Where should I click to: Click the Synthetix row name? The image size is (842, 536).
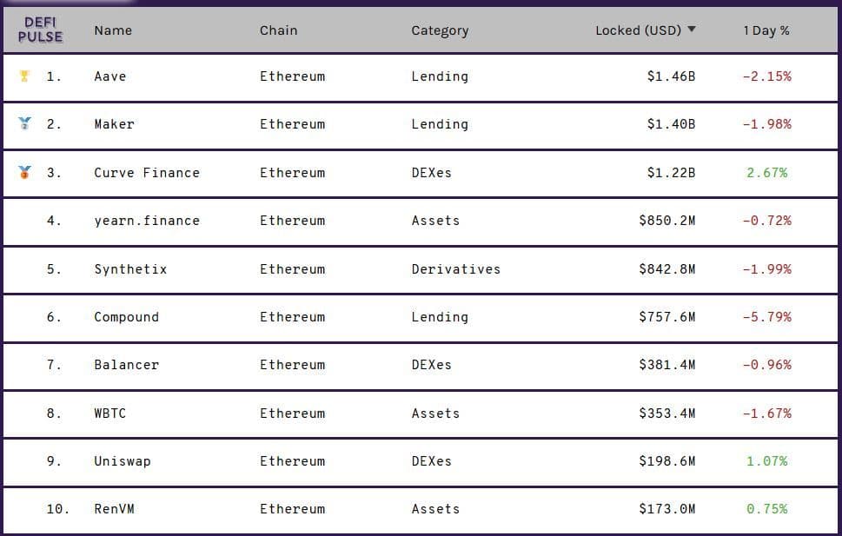tap(130, 269)
